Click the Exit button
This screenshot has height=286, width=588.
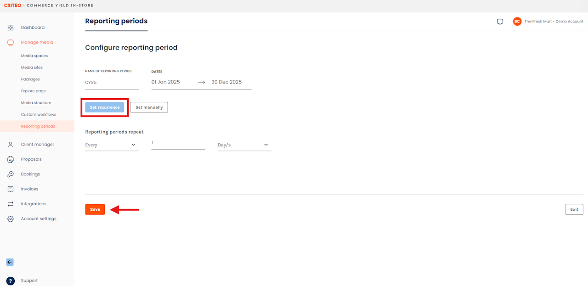[574, 209]
